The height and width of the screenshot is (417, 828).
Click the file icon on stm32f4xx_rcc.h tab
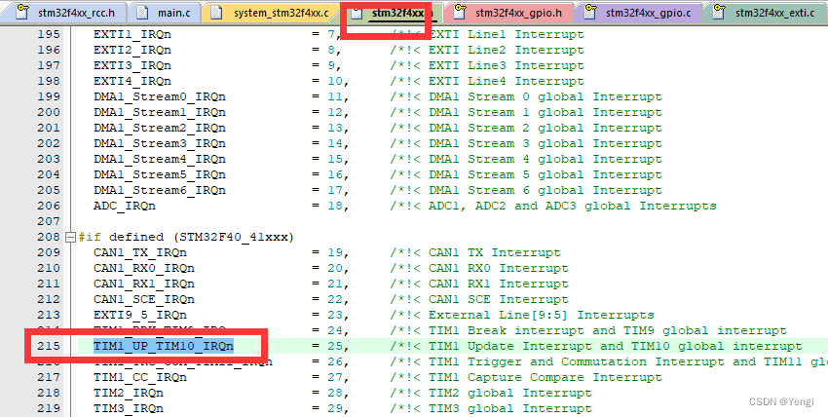[x=22, y=12]
